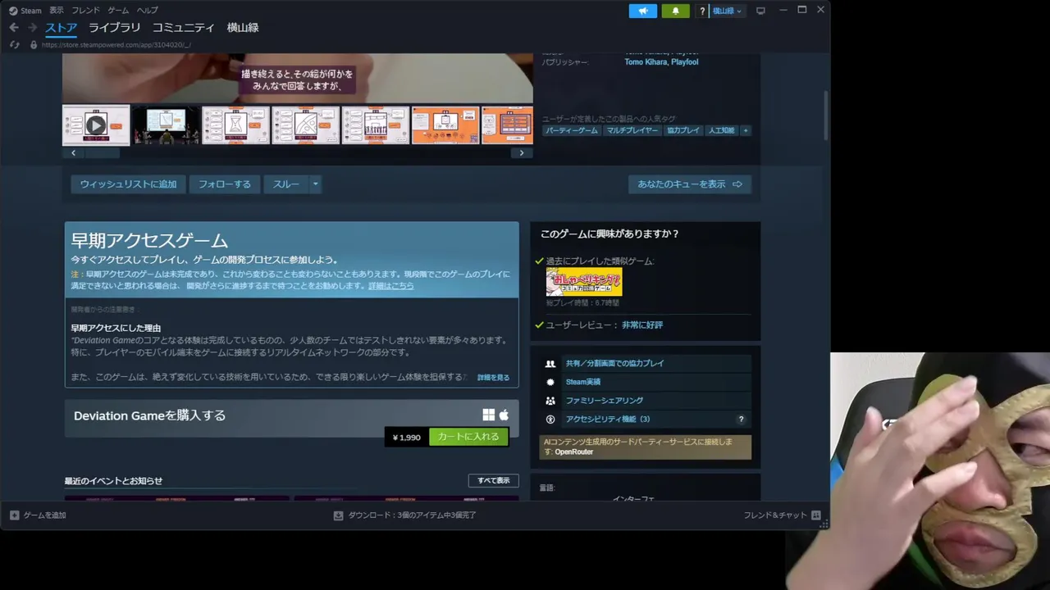1050x590 pixels.
Task: Click the add game plus icon
Action: pyautogui.click(x=14, y=515)
